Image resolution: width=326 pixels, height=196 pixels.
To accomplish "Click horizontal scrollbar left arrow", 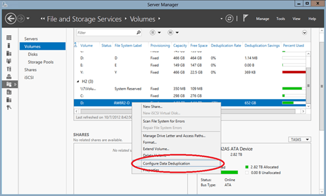I will pyautogui.click(x=76, y=111).
